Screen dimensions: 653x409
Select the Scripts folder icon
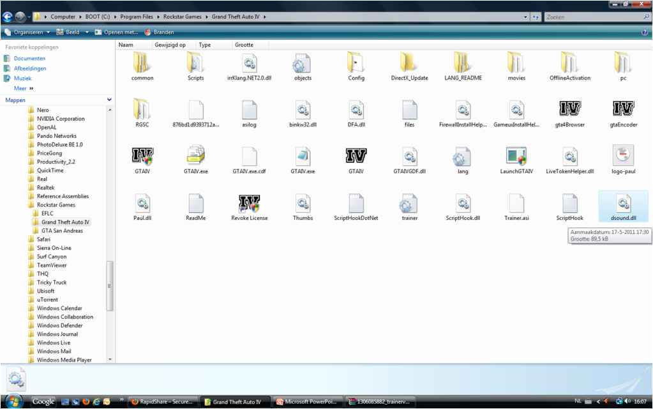195,63
